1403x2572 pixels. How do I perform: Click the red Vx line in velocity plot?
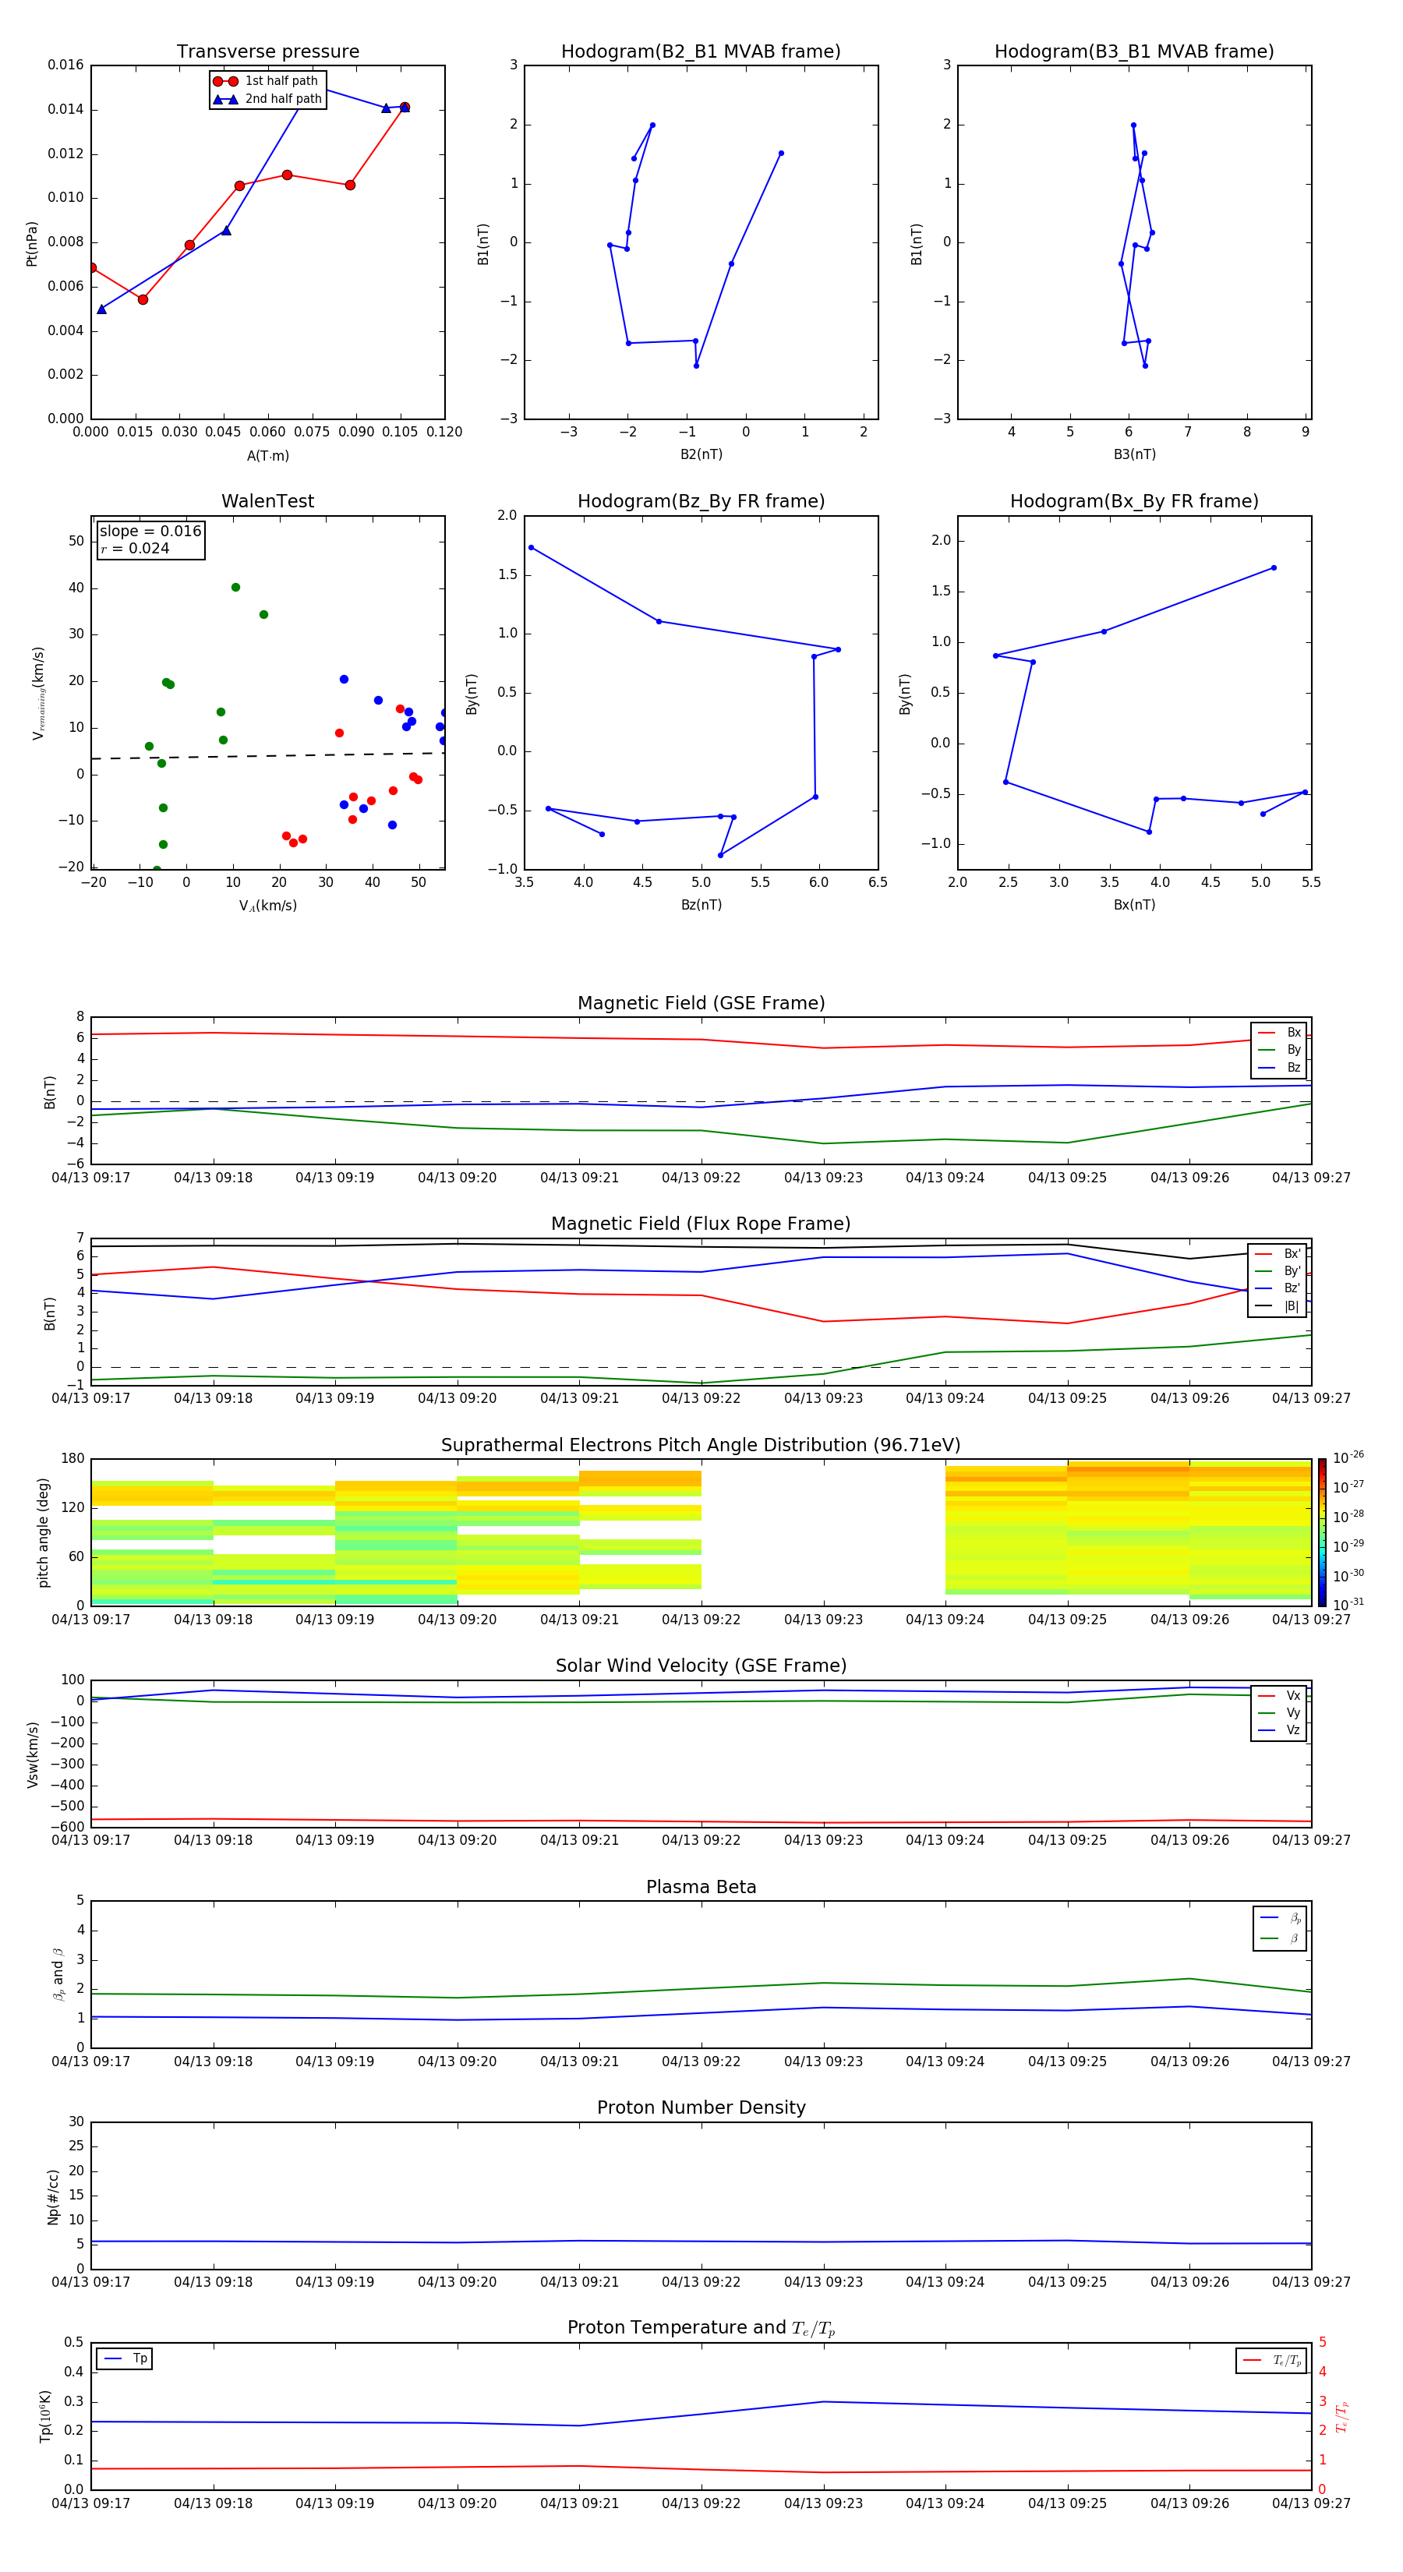click(701, 1821)
